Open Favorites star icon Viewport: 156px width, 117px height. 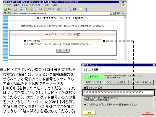pyautogui.click(x=45, y=9)
